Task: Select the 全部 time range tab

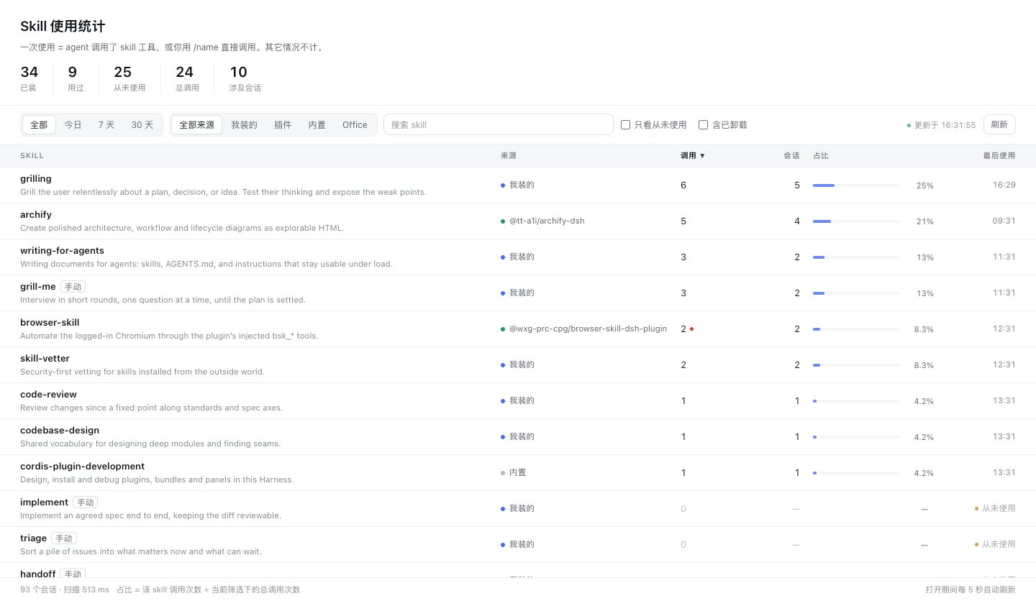Action: (39, 124)
